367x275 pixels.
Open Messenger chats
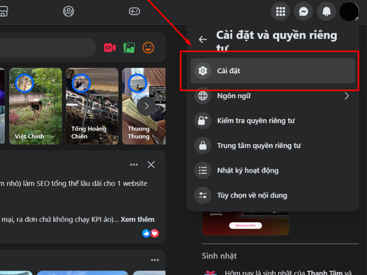303,11
